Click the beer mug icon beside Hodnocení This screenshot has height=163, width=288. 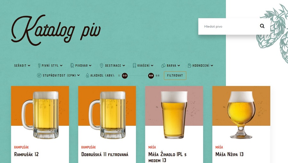(189, 65)
